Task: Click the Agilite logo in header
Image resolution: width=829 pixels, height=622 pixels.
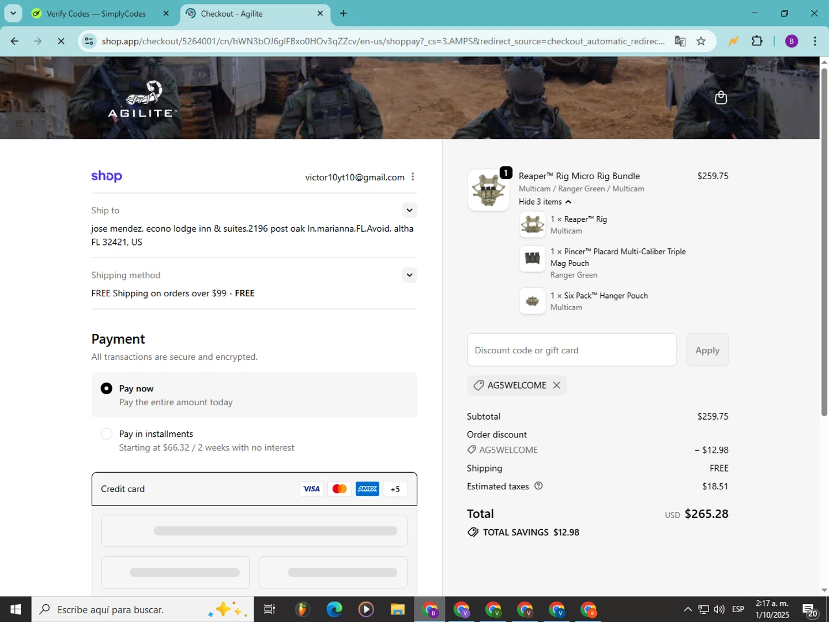Action: pos(143,100)
